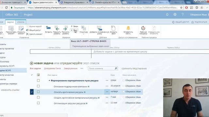Screen dimensions: 209x117
Task: Click Общий доступ in the Управление group
Action: click(33, 30)
